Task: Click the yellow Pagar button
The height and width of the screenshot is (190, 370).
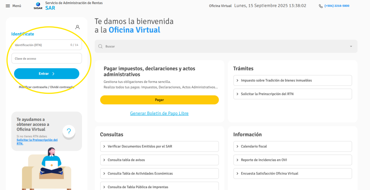Action: (159, 100)
